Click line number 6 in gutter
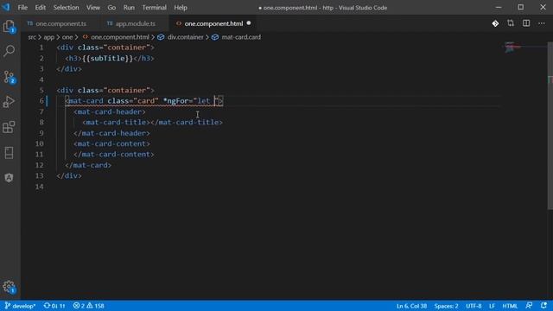 coord(41,101)
